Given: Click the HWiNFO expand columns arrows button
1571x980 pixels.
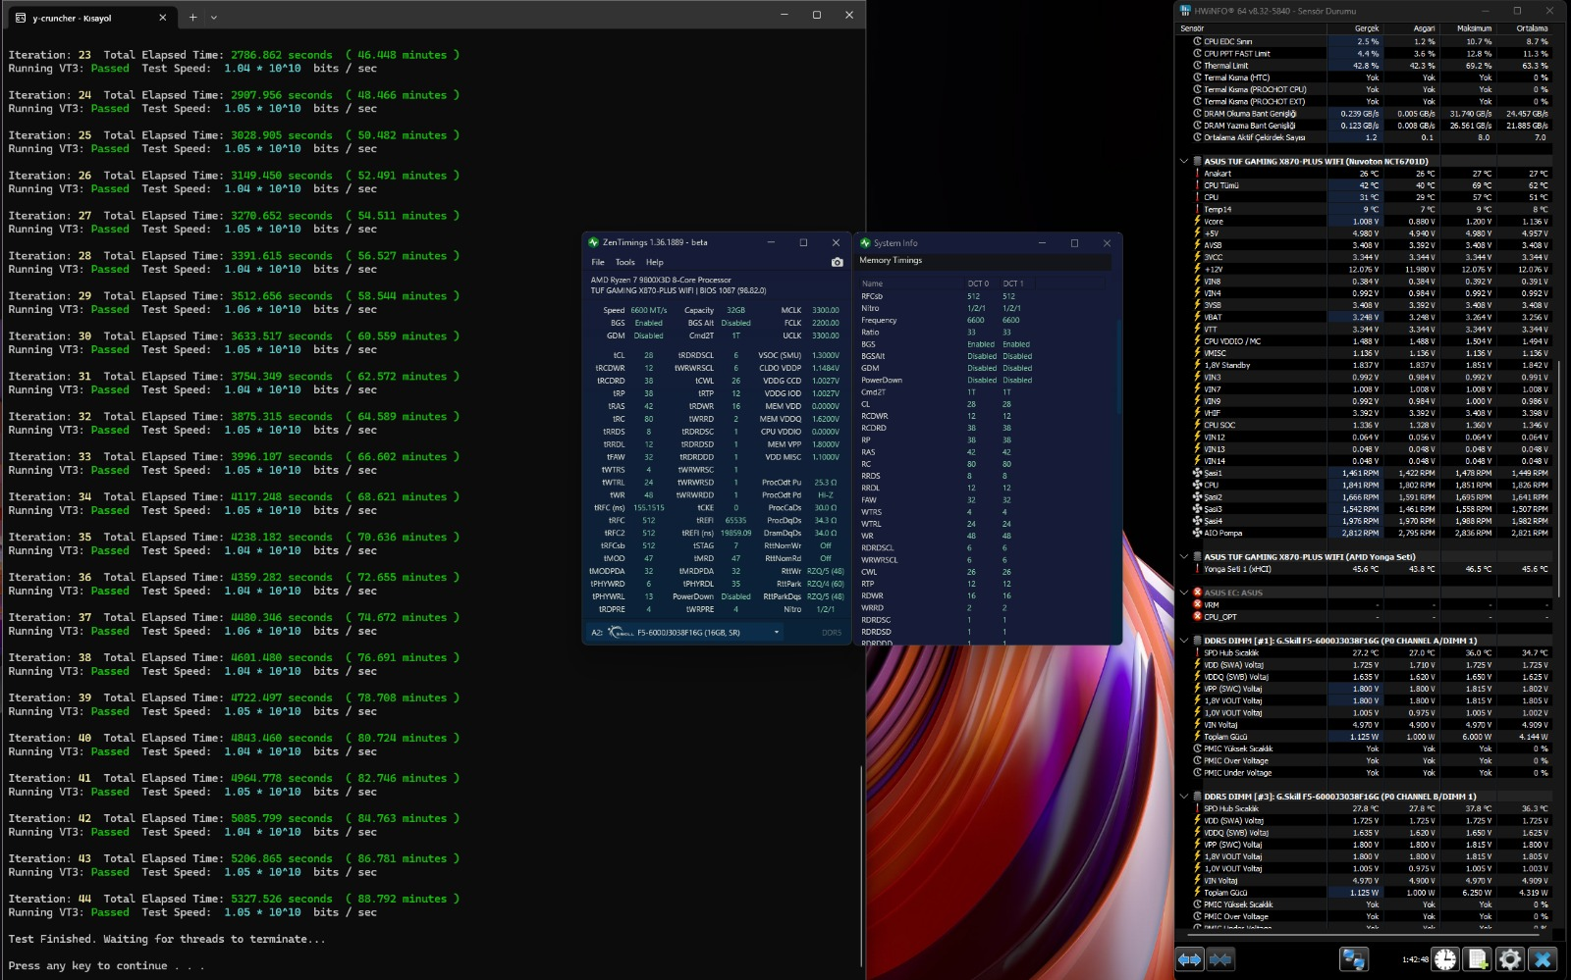Looking at the screenshot, I should point(1190,959).
